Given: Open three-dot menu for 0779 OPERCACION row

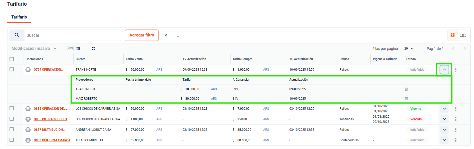Looking at the screenshot, I should click(456, 70).
